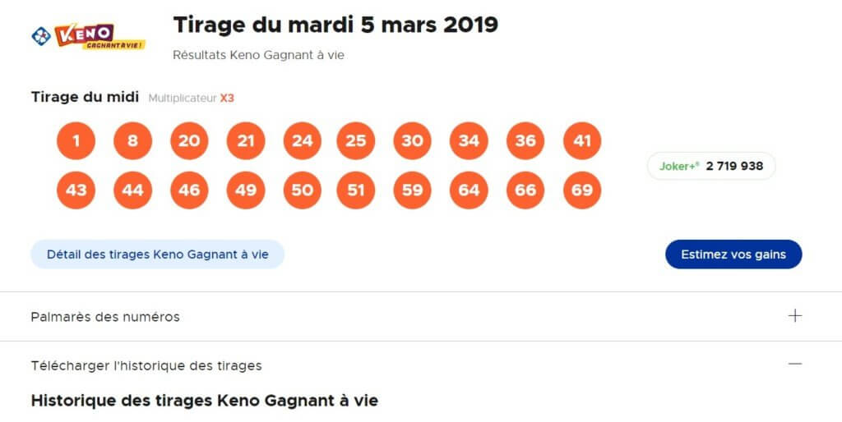Collapse Télécharger l'historique with minus icon
Image resolution: width=842 pixels, height=422 pixels.
(795, 364)
